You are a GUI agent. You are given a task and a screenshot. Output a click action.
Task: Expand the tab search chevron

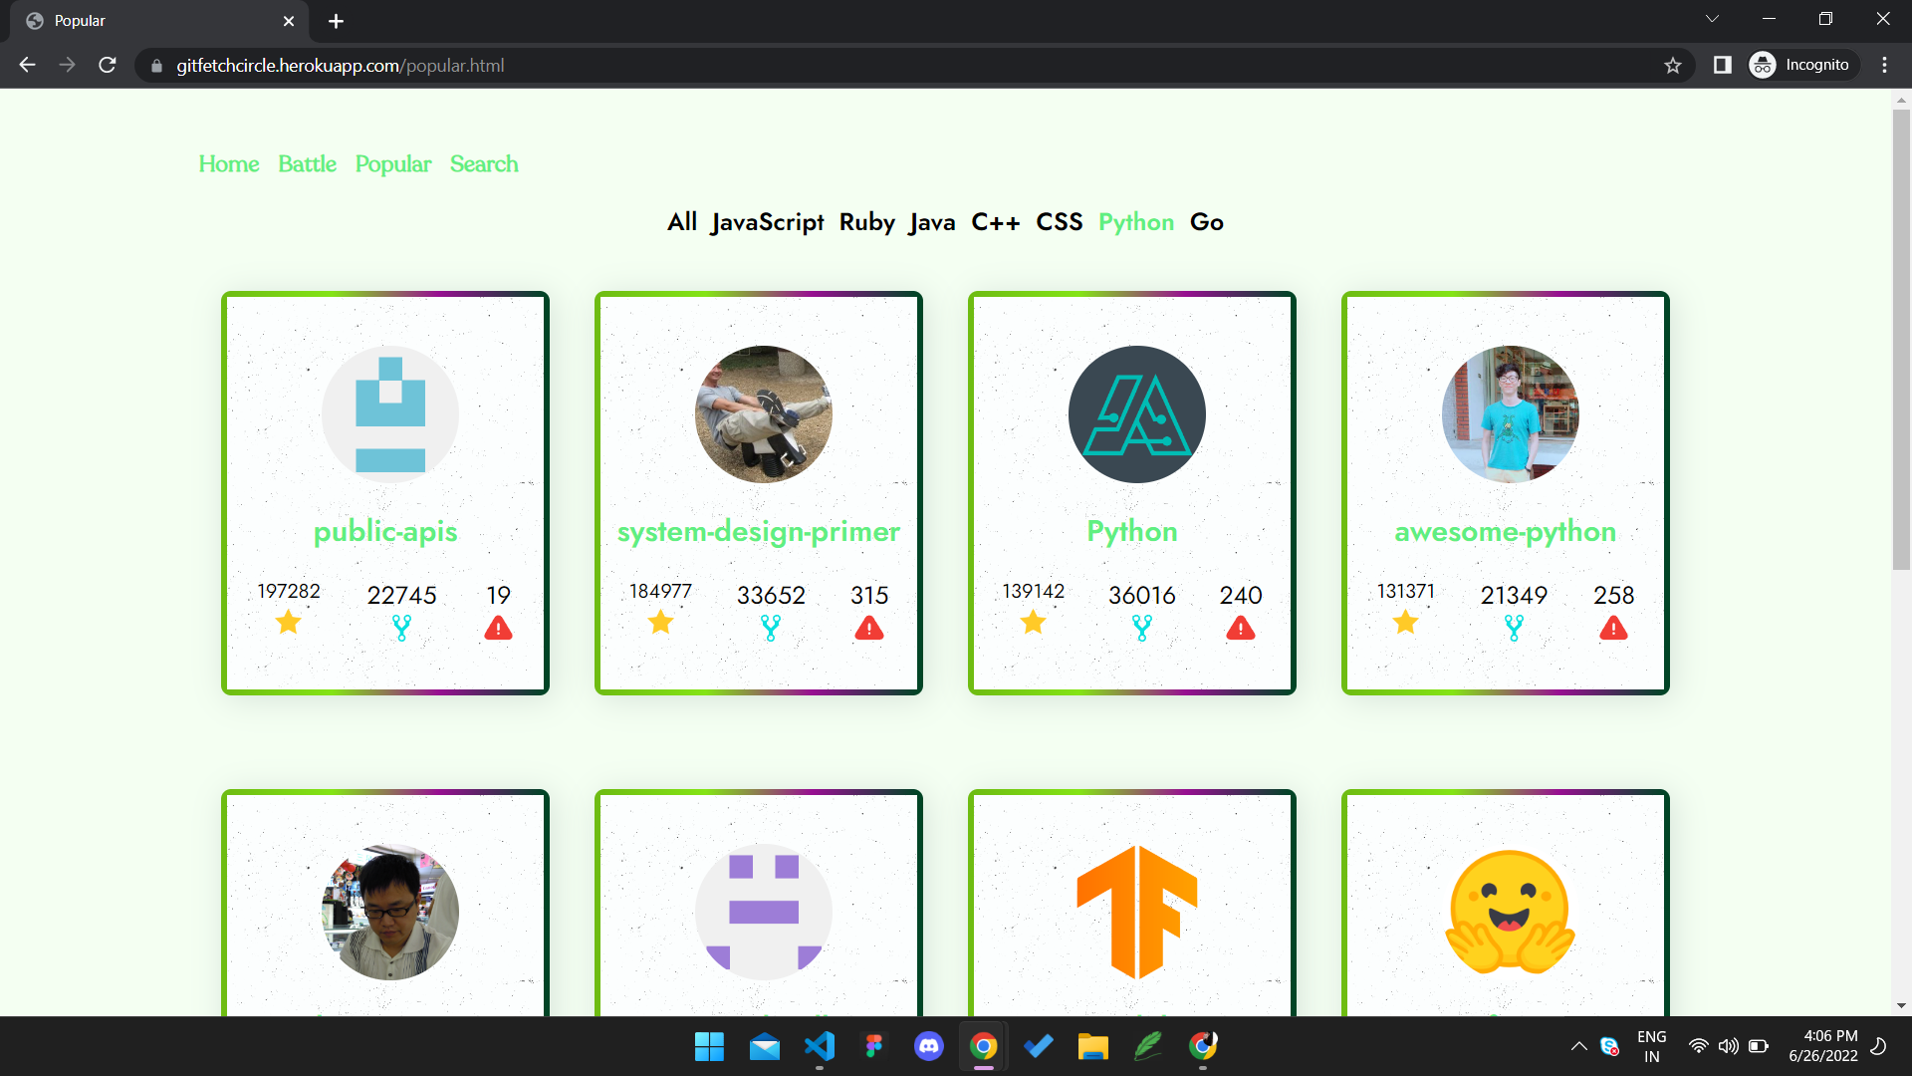(1712, 19)
